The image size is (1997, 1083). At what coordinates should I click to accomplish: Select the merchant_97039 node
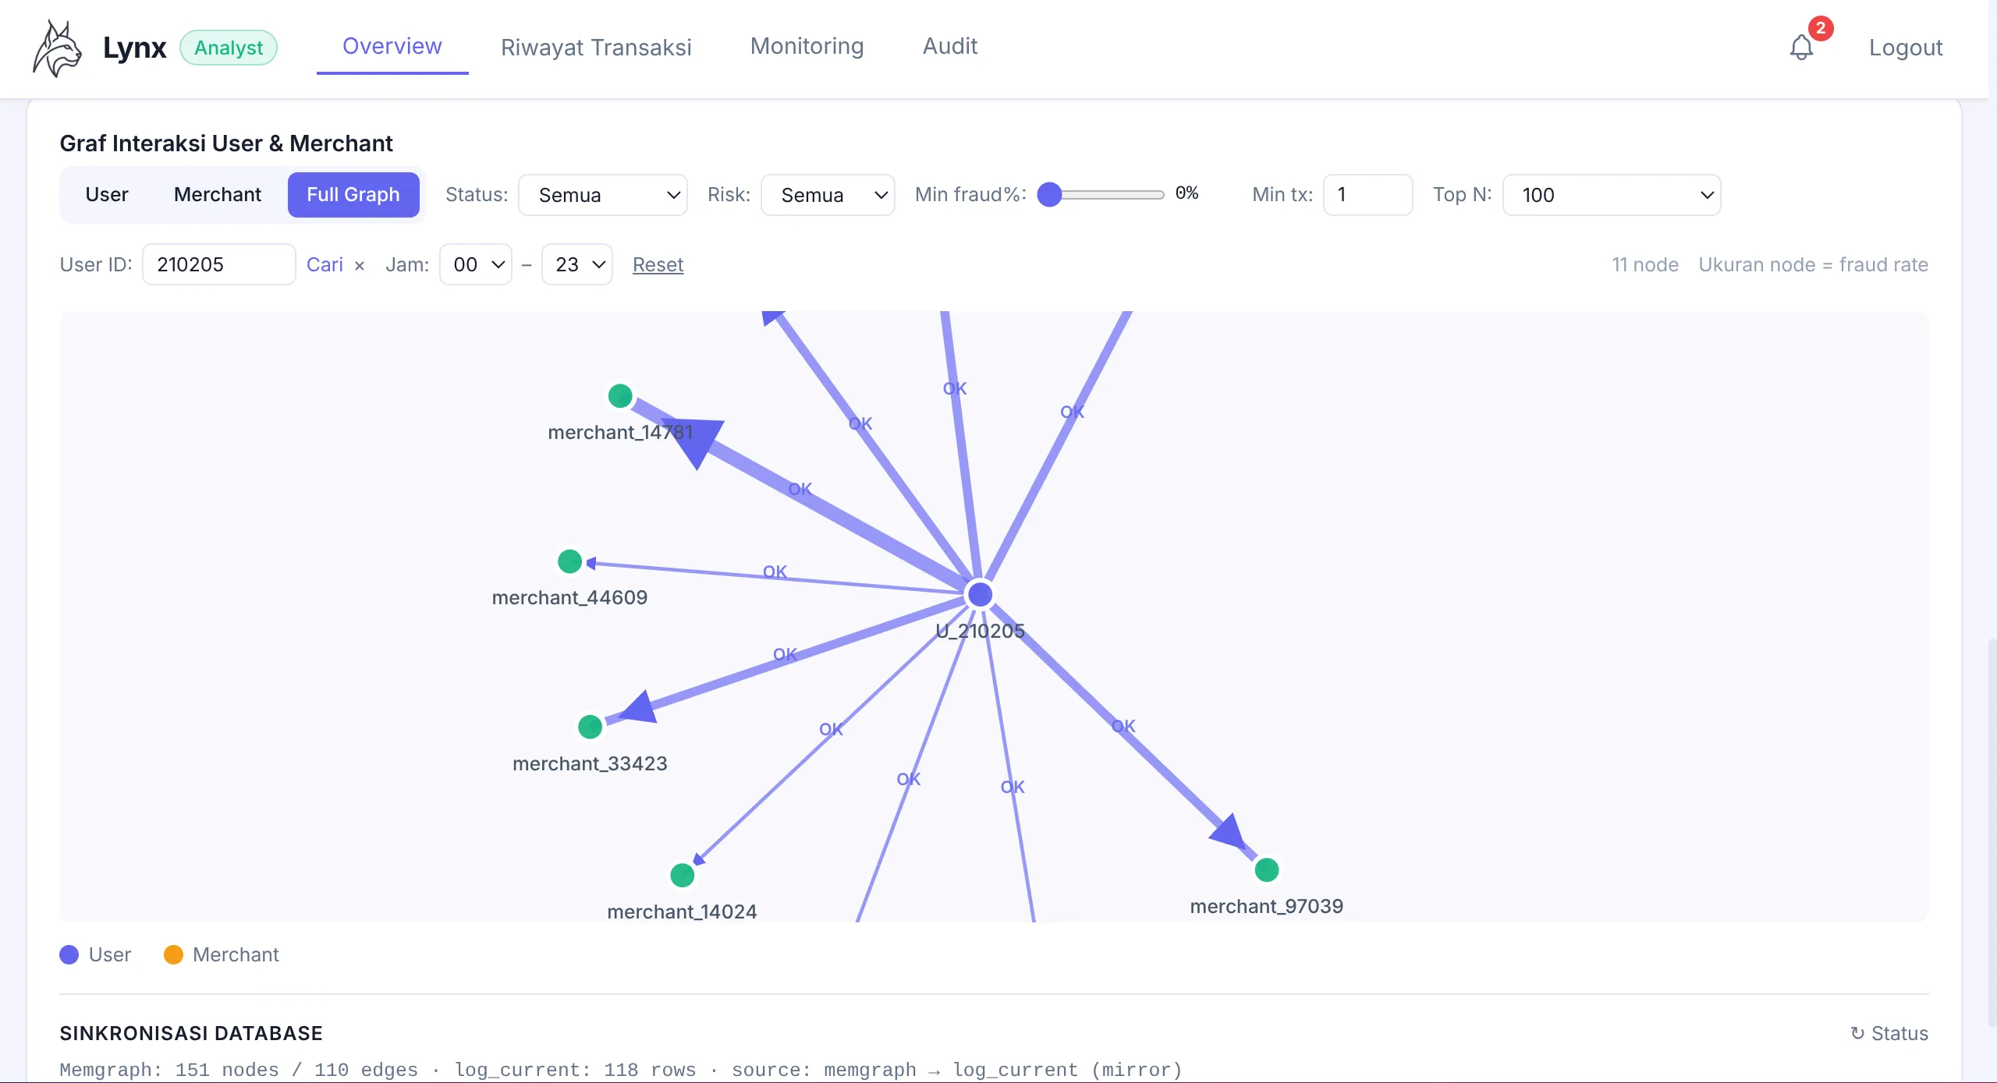click(1267, 869)
